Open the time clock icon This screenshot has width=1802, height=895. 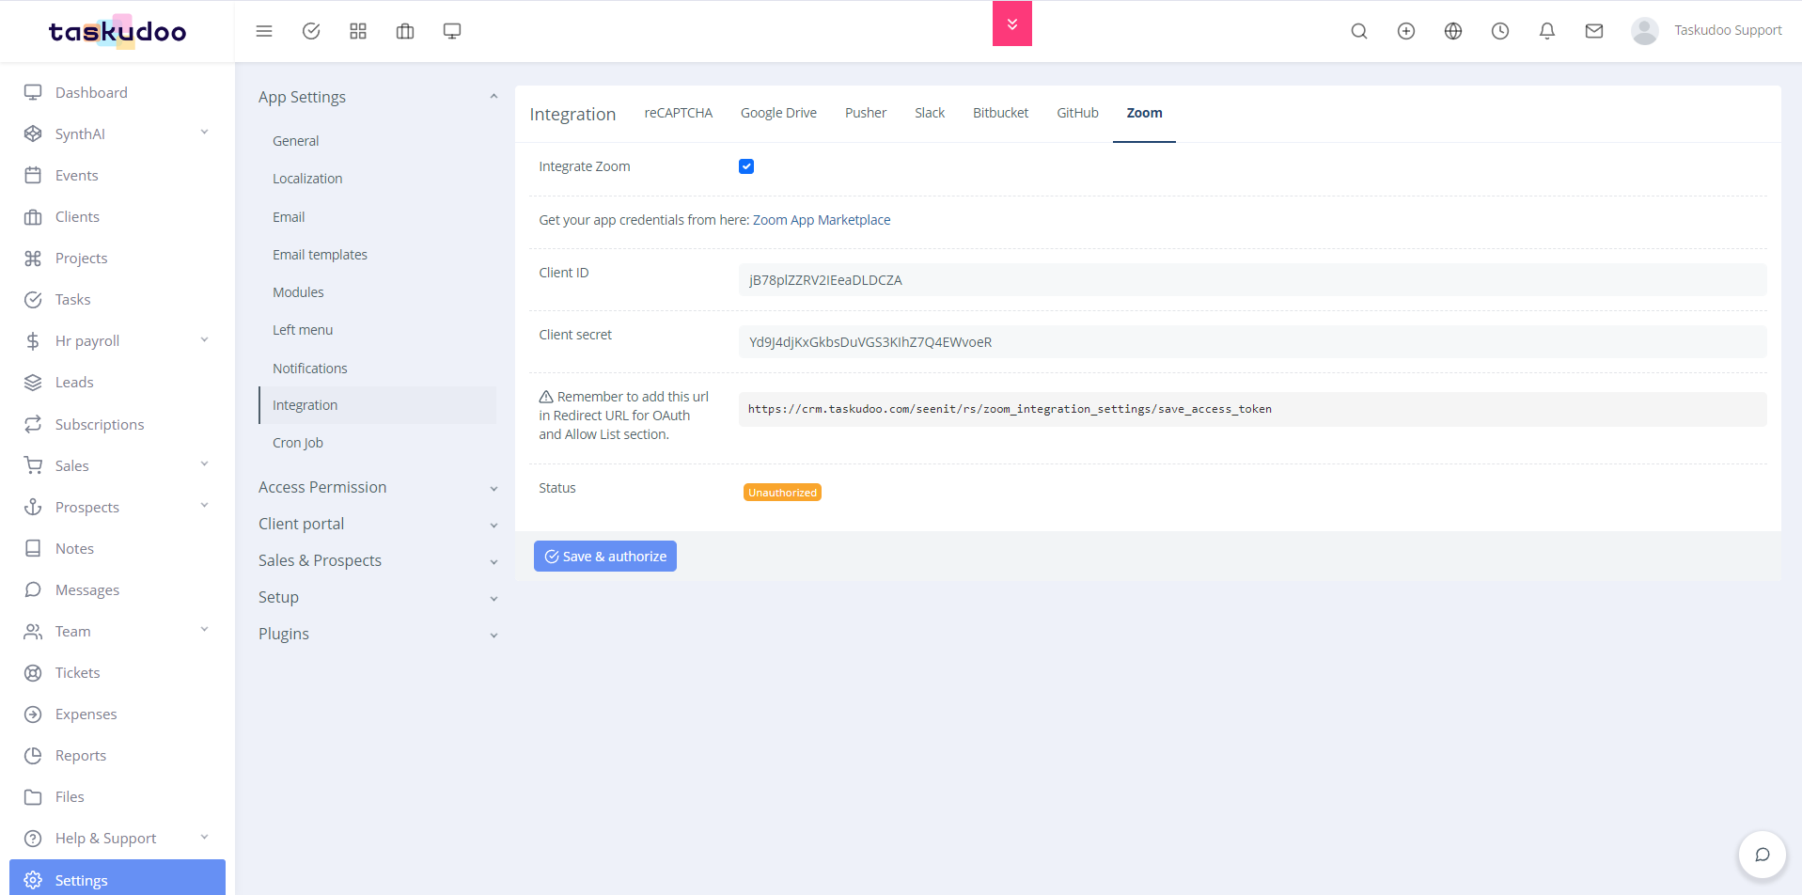coord(1500,31)
